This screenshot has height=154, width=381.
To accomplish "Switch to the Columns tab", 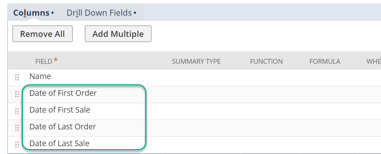I will (31, 13).
